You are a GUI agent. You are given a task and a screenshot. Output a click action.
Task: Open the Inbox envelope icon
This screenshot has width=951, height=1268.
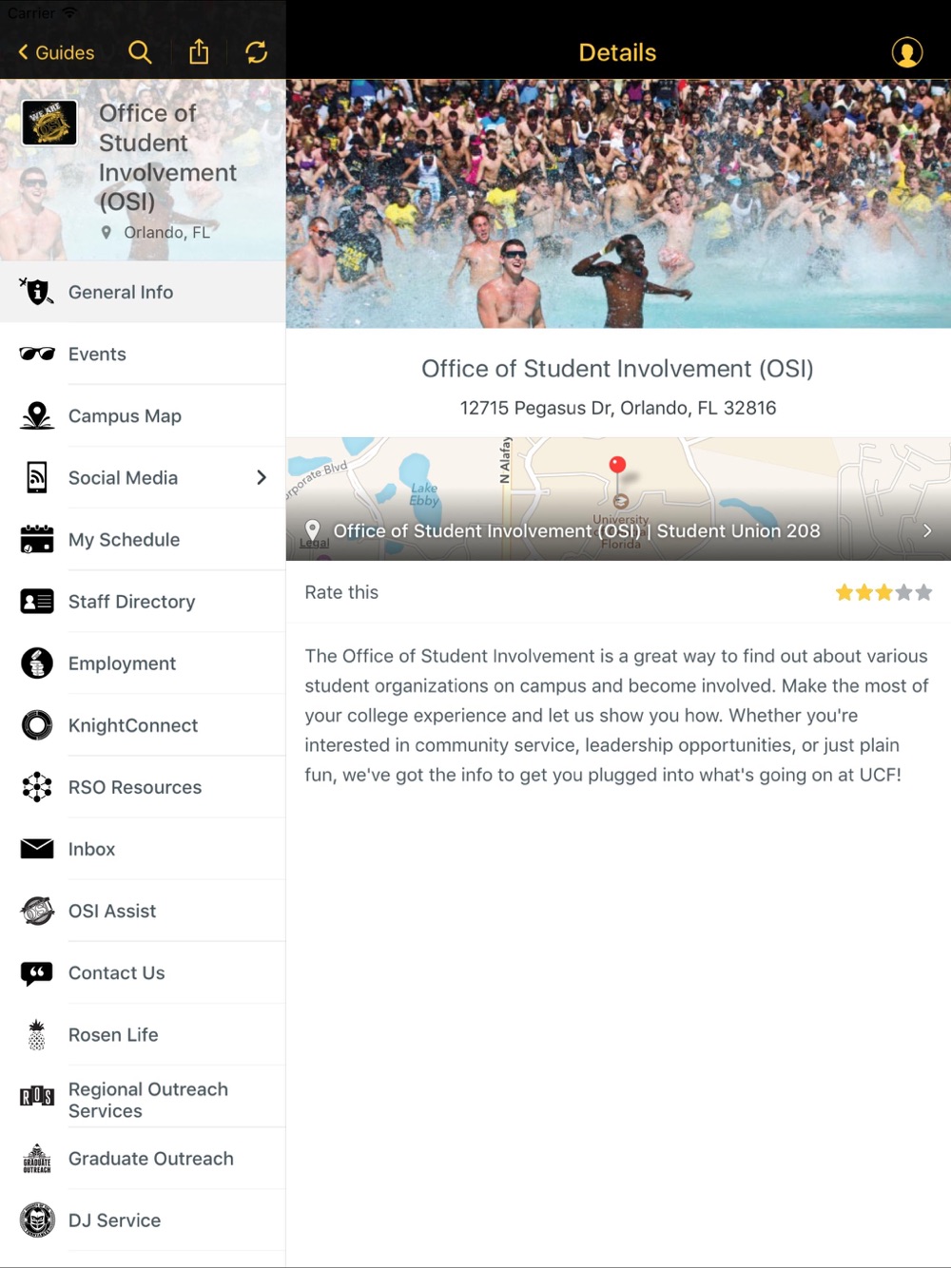[x=37, y=849]
